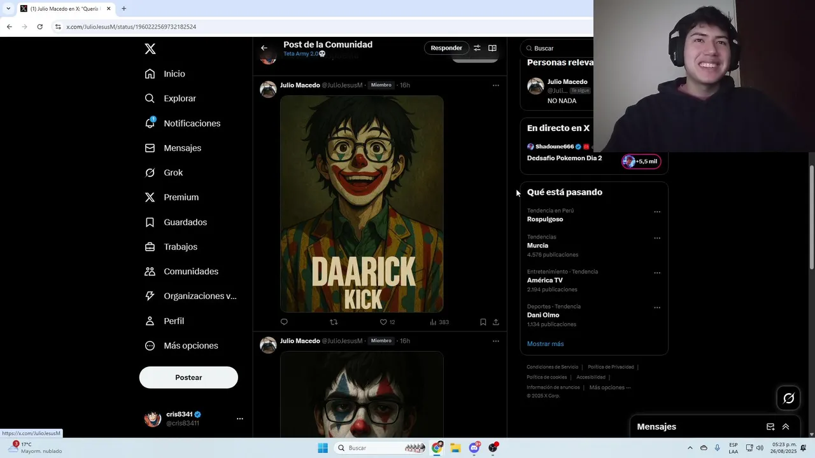Click the X logo in sidebar

[x=150, y=49]
